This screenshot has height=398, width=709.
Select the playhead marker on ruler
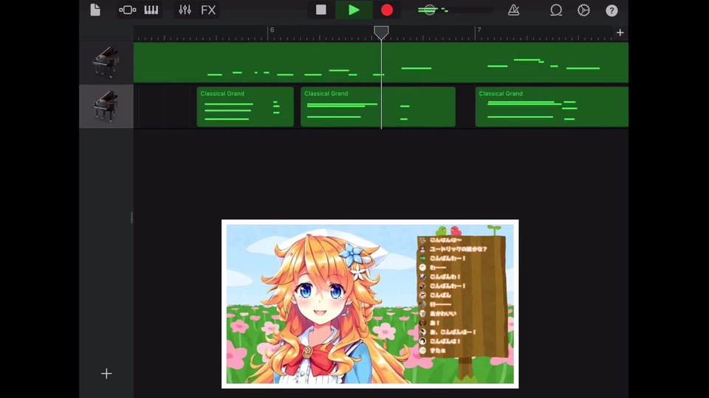[381, 32]
